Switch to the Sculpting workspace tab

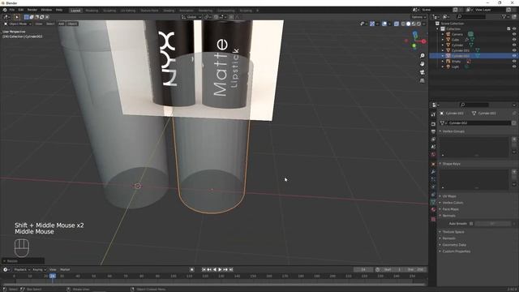[109, 11]
